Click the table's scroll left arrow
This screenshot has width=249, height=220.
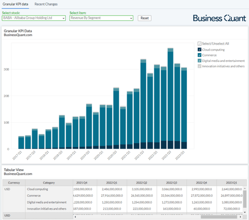click(x=75, y=217)
